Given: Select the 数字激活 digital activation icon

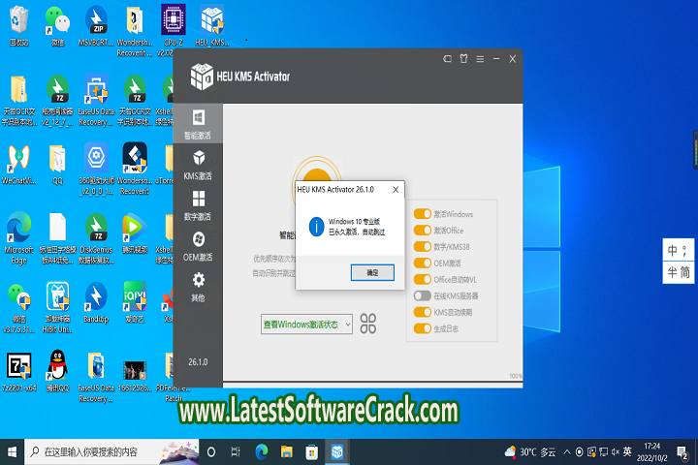Looking at the screenshot, I should point(198,204).
